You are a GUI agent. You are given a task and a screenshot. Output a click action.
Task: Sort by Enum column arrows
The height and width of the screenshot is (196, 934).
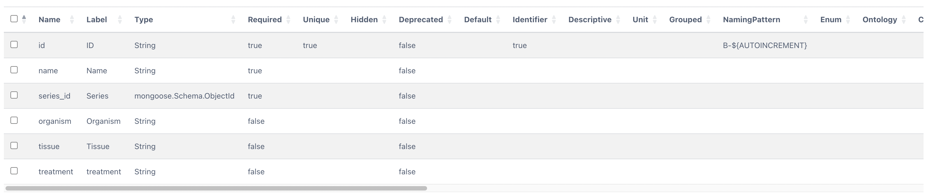[x=848, y=19]
